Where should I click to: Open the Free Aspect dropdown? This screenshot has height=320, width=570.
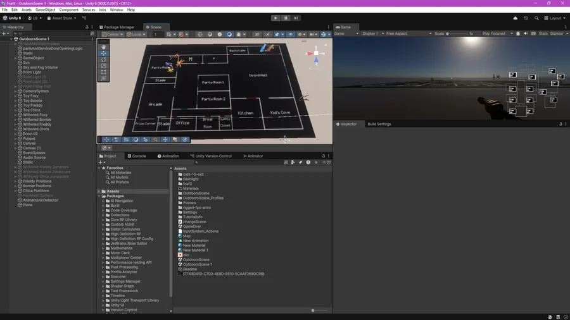[408, 34]
